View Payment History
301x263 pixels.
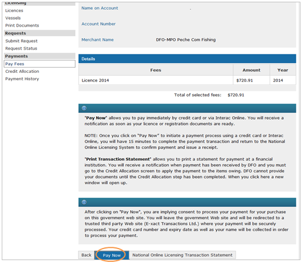22,79
